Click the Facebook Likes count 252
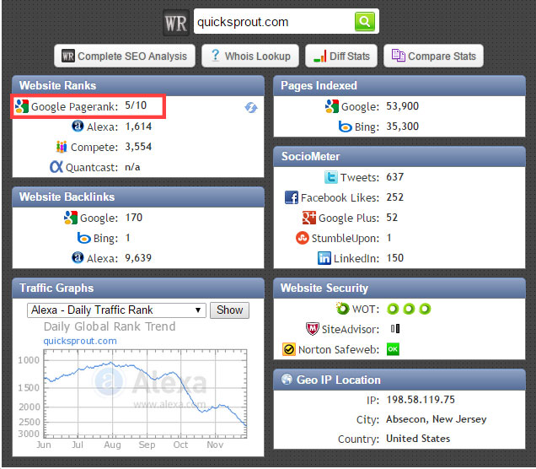 (394, 197)
